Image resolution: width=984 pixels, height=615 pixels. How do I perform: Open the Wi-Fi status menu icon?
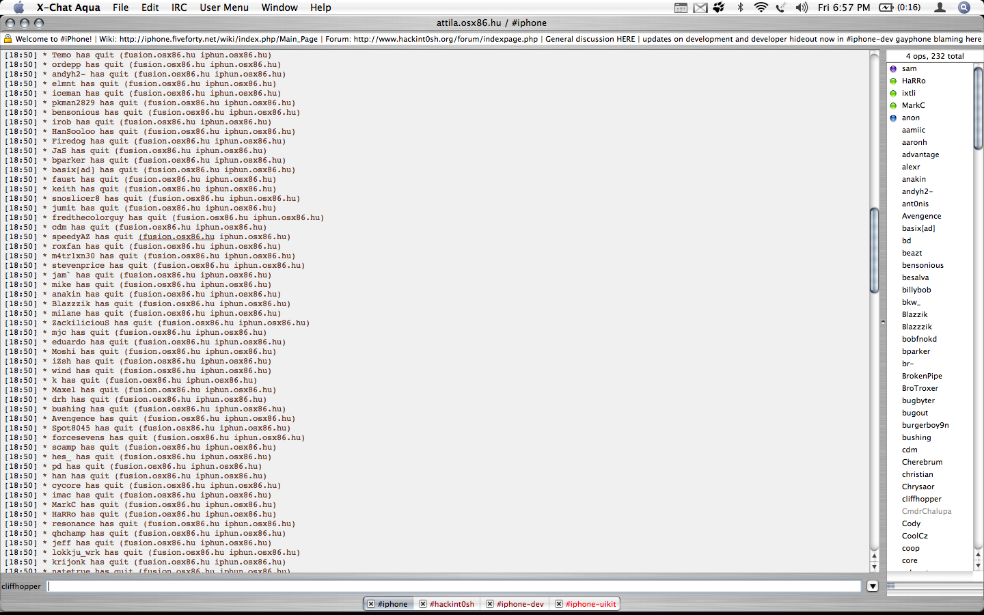pos(761,8)
